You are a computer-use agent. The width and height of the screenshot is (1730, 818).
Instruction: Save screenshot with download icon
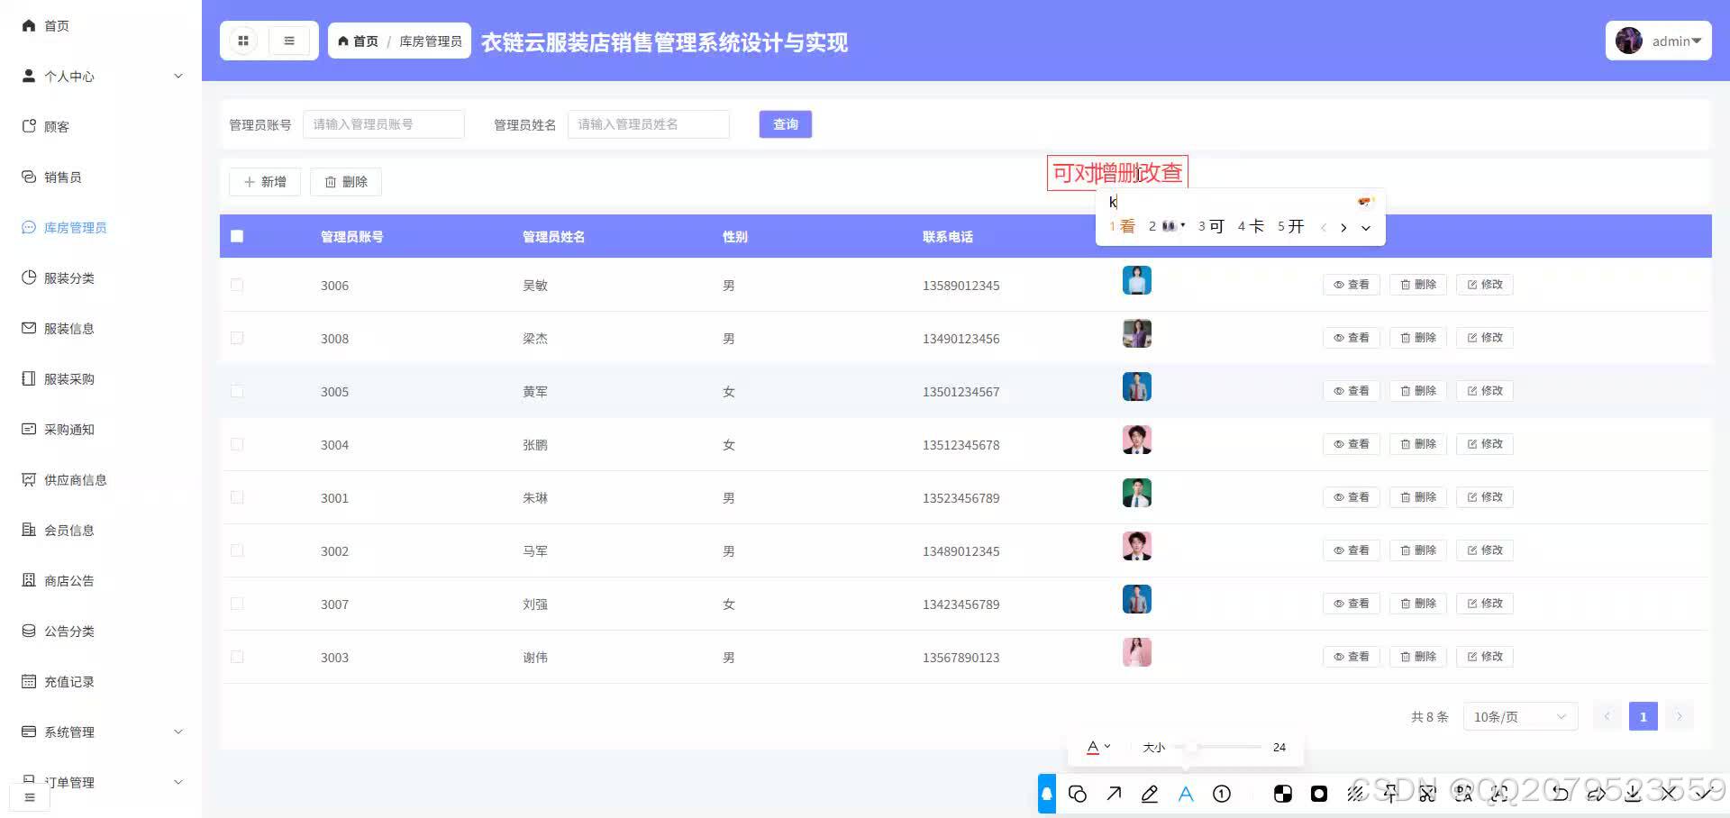click(x=1633, y=794)
